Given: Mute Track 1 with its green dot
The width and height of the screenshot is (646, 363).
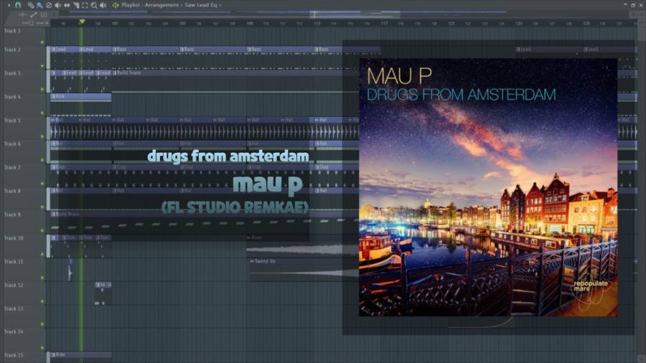Looking at the screenshot, I should 42,42.
